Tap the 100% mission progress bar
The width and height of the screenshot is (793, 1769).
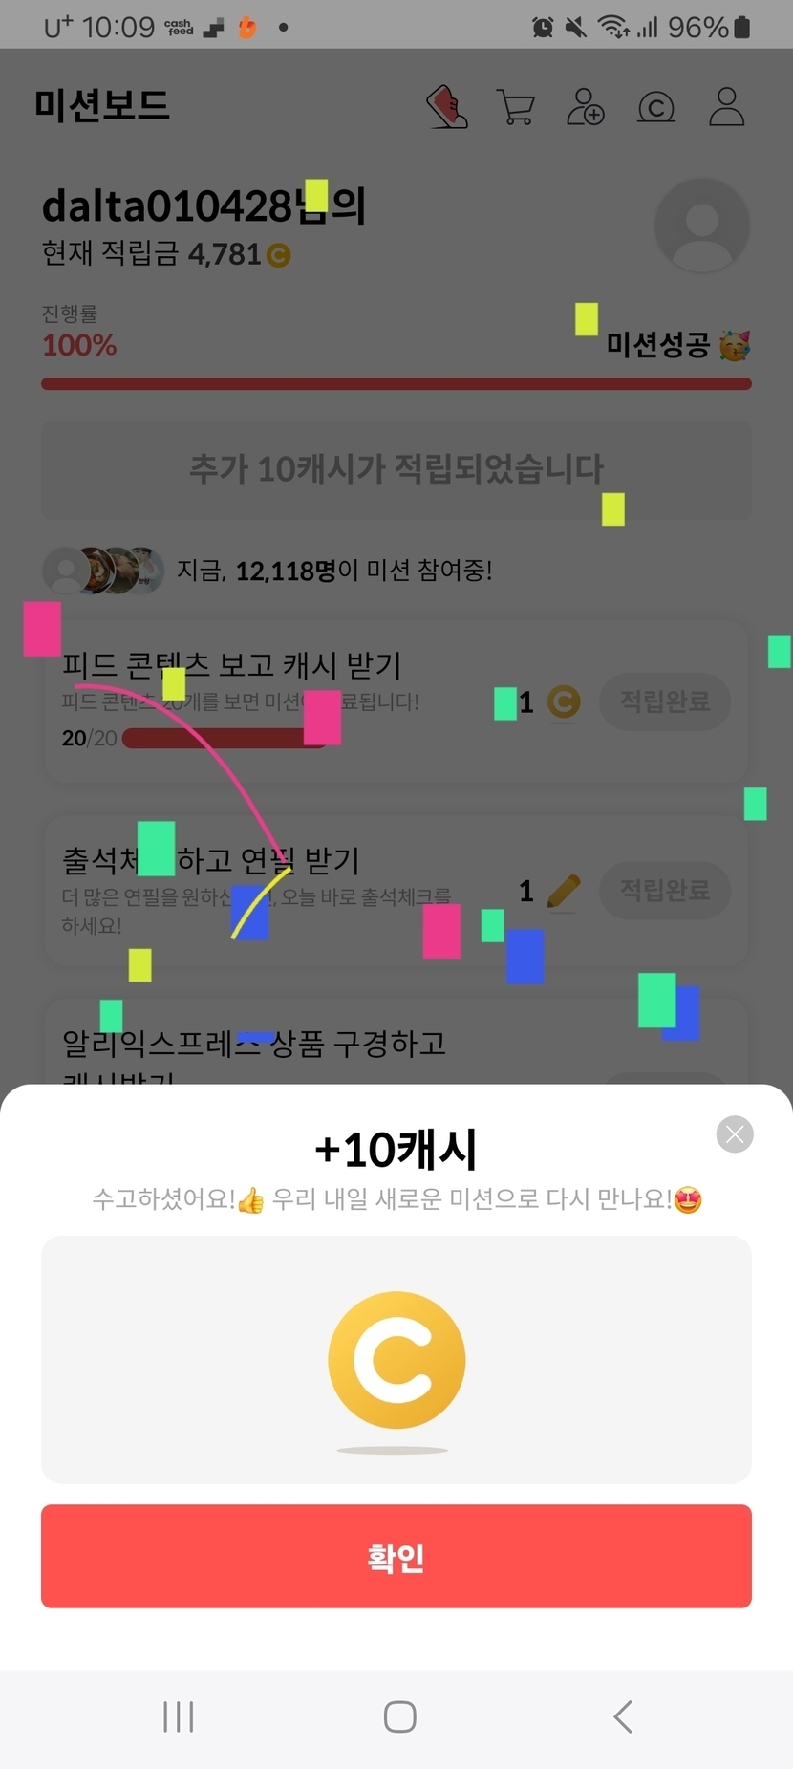coord(396,384)
